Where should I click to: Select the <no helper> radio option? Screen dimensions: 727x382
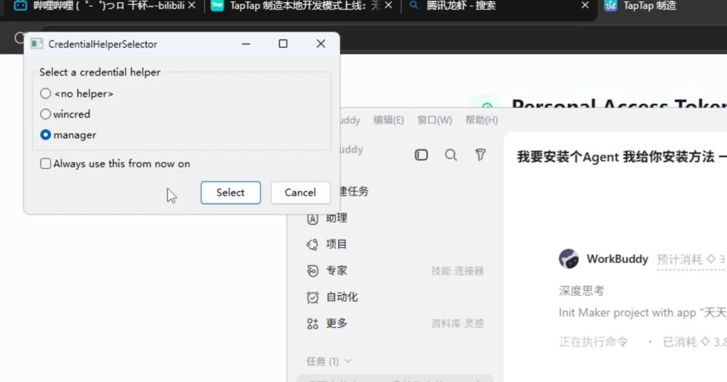click(x=46, y=93)
